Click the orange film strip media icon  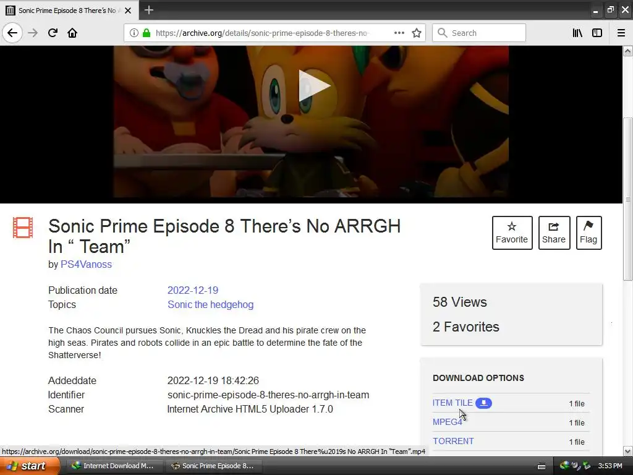23,228
